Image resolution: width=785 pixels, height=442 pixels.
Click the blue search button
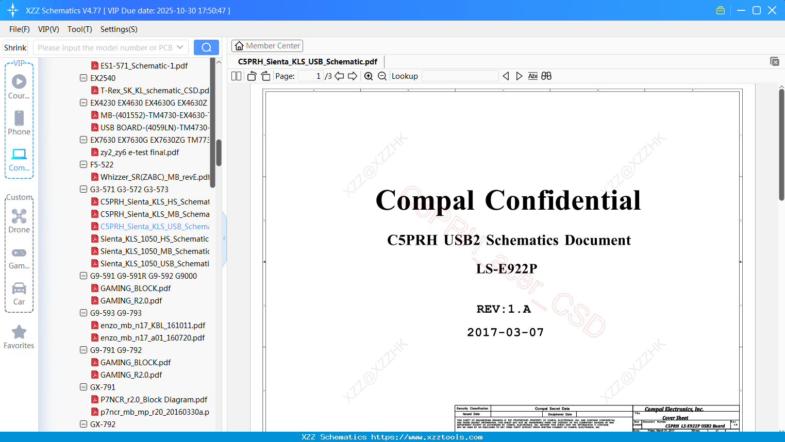pyautogui.click(x=206, y=47)
